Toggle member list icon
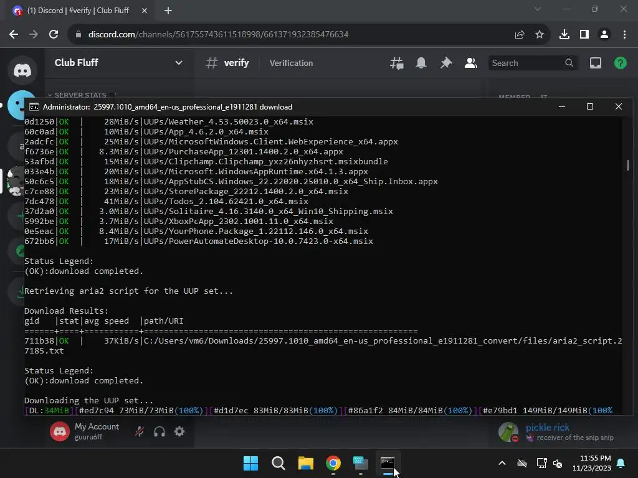 tap(471, 63)
